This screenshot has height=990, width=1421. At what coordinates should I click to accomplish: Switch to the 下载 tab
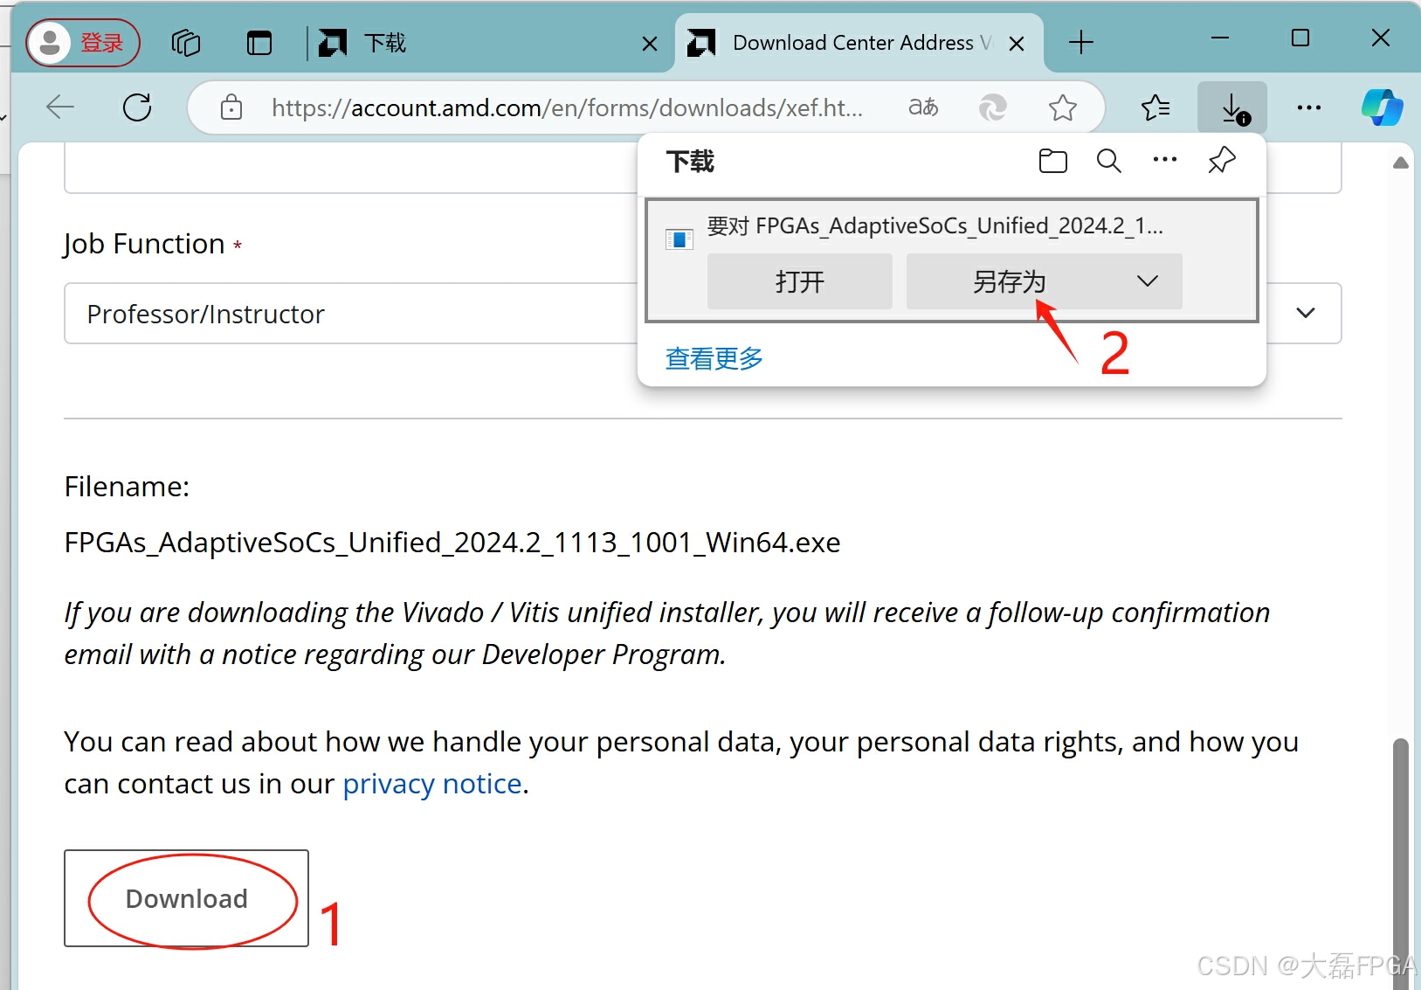click(489, 43)
